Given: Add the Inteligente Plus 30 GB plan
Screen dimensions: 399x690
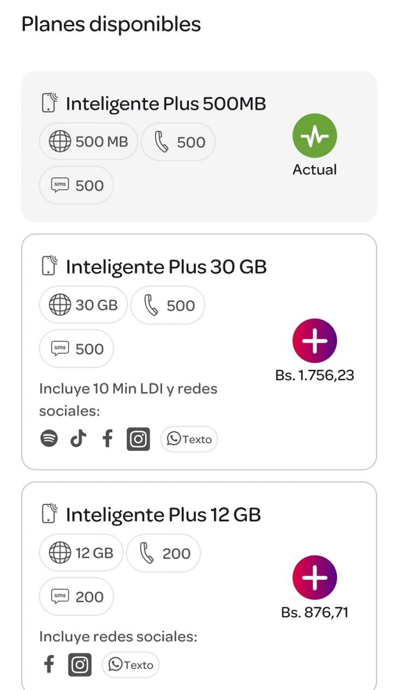Looking at the screenshot, I should [x=314, y=341].
